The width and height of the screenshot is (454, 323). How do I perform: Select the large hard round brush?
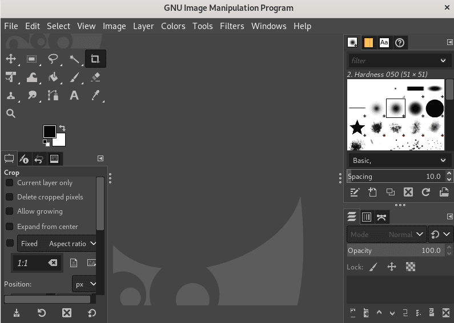[x=435, y=108]
